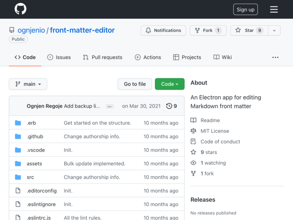Open the green Code download dropdown
Screen dimensions: 293x220
pyautogui.click(x=170, y=84)
